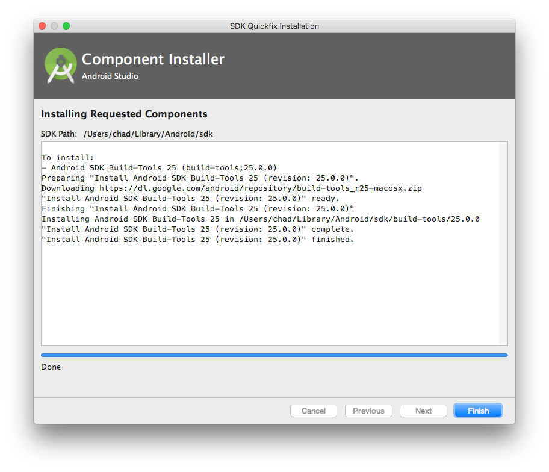Click the 'Preparing' log line

[200, 178]
